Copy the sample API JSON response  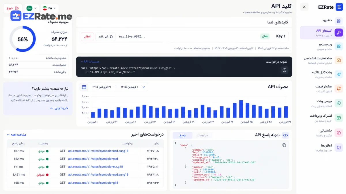point(284,145)
